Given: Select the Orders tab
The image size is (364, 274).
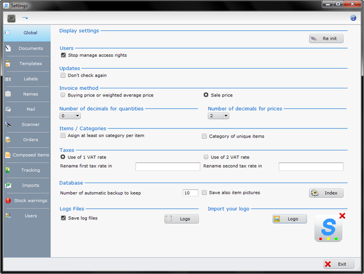Looking at the screenshot, I should click(x=27, y=140).
